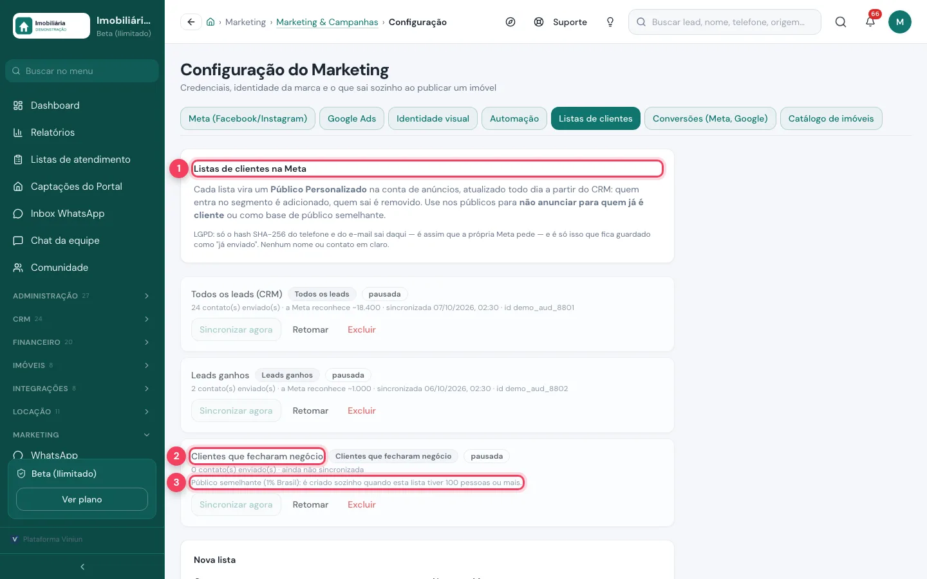Expand the IMÓVEIS section

click(x=82, y=365)
